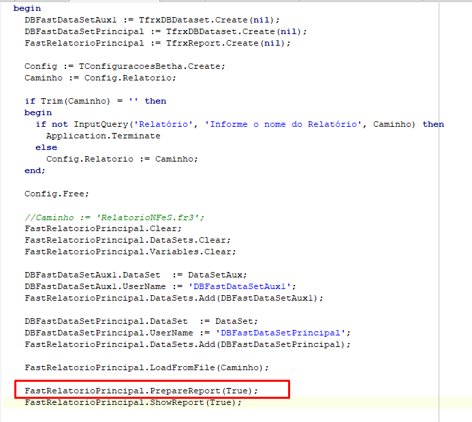This screenshot has width=472, height=422.
Task: Click the FastRelatorioPrincipal.Variables.Clear line
Action: tap(130, 252)
